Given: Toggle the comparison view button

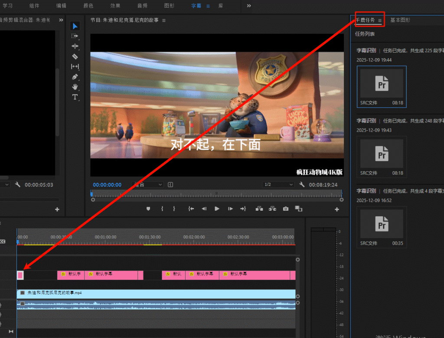Looking at the screenshot, I should (298, 209).
